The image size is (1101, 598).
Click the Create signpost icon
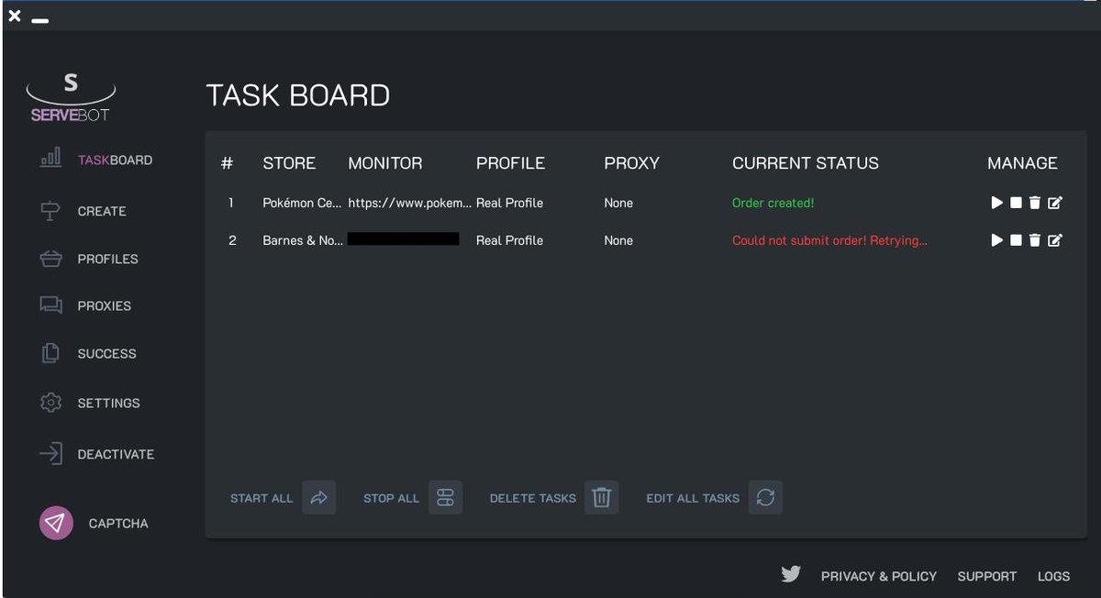click(x=50, y=211)
